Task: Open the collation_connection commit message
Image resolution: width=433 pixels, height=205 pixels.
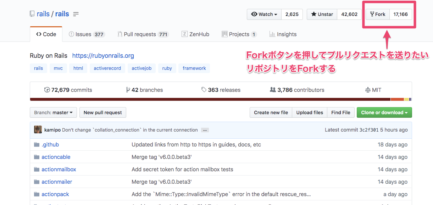Action: [130, 130]
